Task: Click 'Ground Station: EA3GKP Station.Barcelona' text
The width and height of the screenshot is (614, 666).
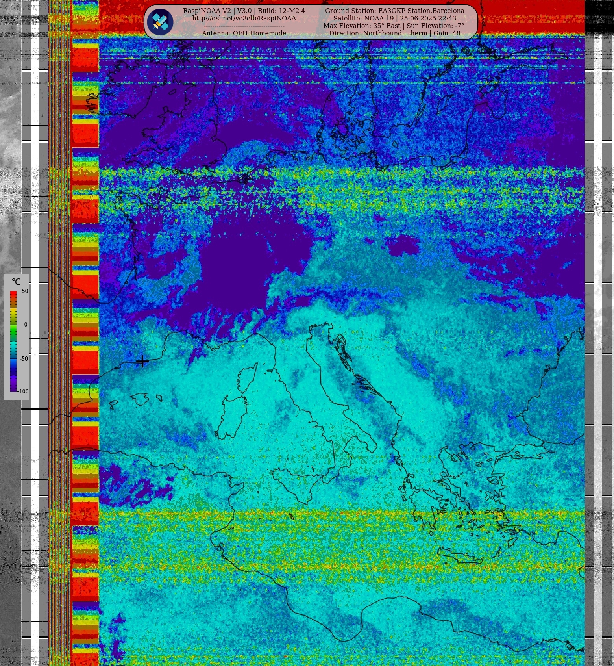Action: [395, 11]
